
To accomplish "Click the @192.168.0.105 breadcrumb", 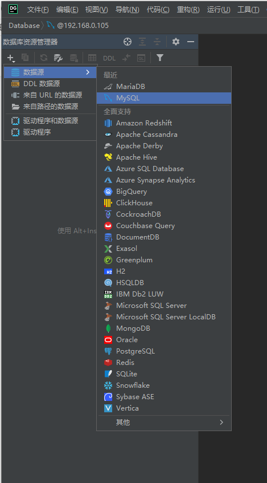I will 83,25.
